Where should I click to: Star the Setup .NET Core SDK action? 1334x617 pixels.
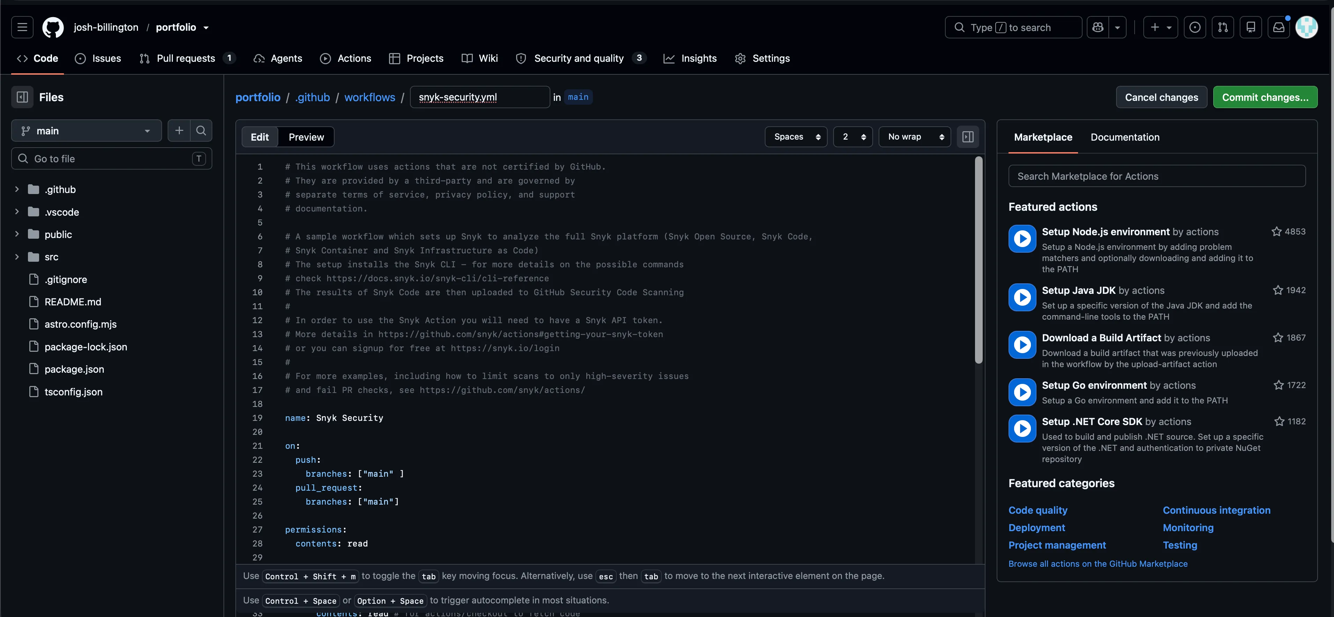click(1279, 422)
